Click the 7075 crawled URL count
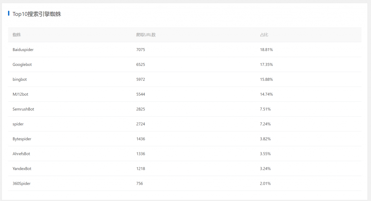This screenshot has width=371, height=201. (141, 50)
